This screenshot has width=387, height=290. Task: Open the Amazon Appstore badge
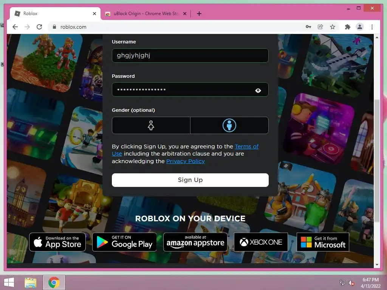[195, 242]
